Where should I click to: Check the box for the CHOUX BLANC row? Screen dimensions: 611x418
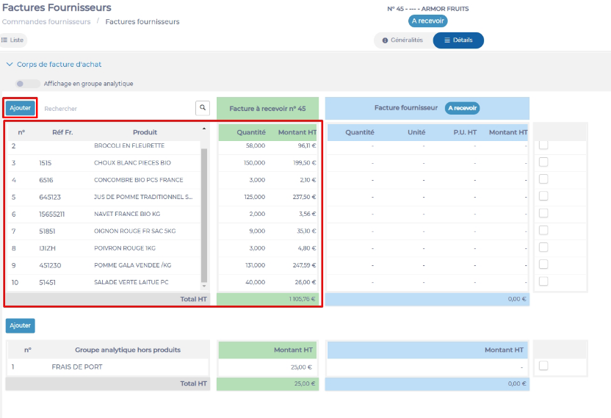coord(543,162)
